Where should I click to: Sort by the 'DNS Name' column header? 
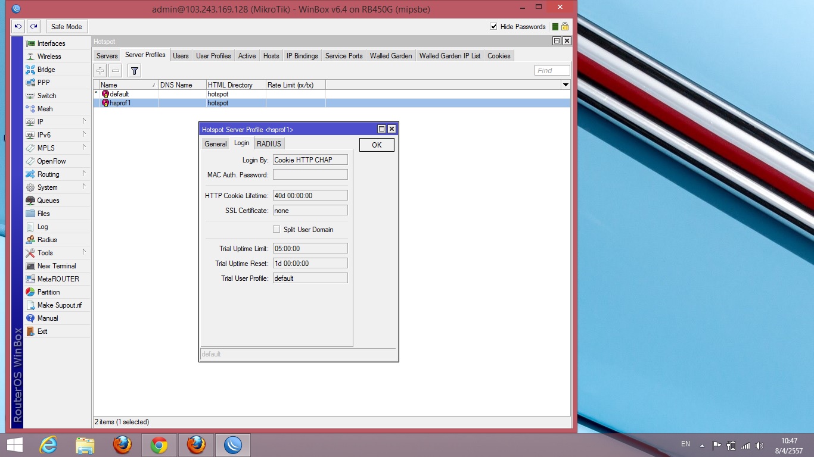[x=182, y=85]
